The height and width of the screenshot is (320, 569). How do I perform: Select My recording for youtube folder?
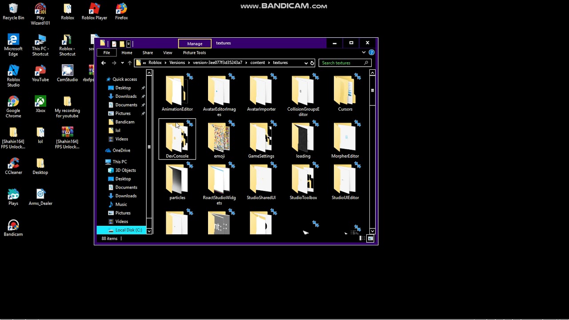67,107
